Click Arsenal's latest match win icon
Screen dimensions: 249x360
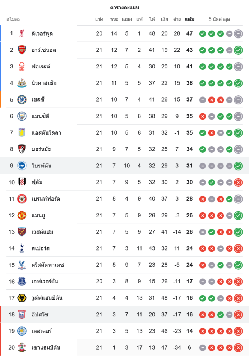(238, 50)
